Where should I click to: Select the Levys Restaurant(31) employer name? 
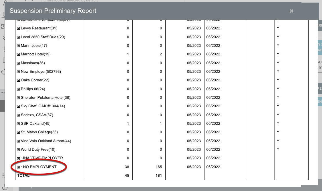[39, 28]
